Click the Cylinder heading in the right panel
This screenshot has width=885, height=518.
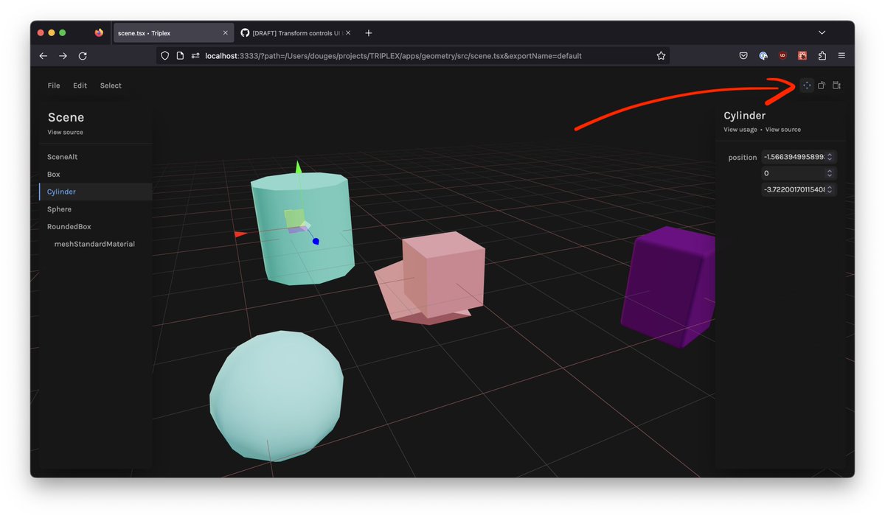pos(745,116)
